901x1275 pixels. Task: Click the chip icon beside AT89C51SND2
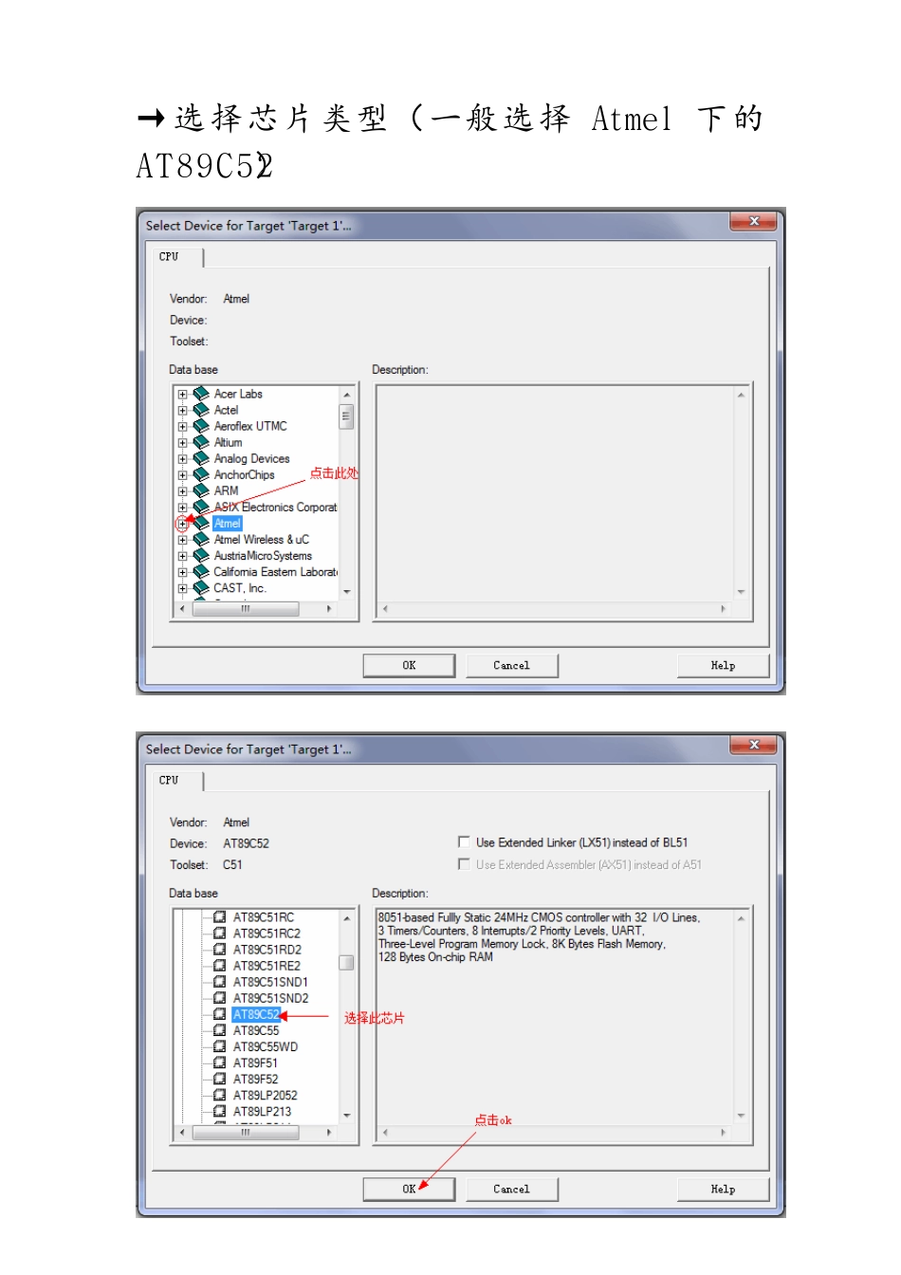coord(220,998)
